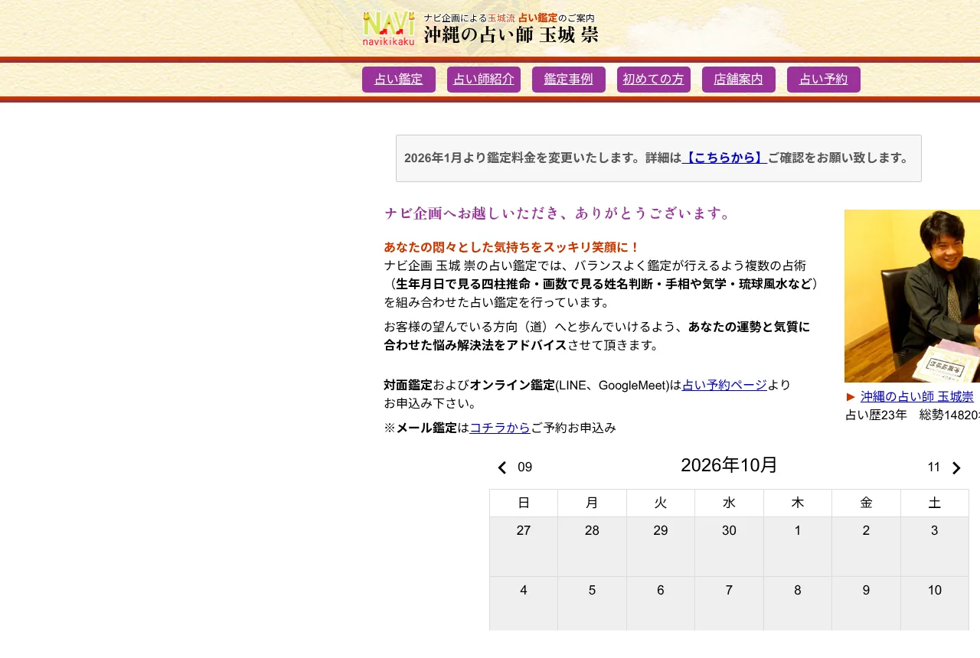The height and width of the screenshot is (658, 980).
Task: Click the 土 weekday column header
Action: tap(935, 503)
